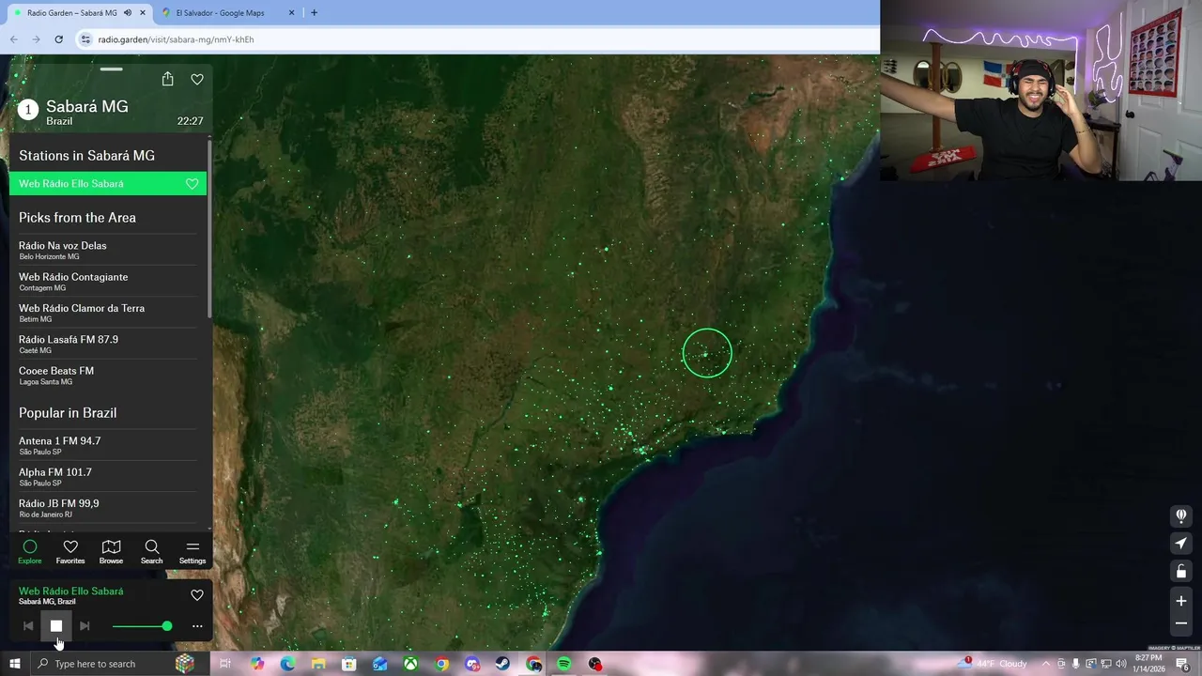
Task: Skip to the previous station
Action: coord(28,625)
